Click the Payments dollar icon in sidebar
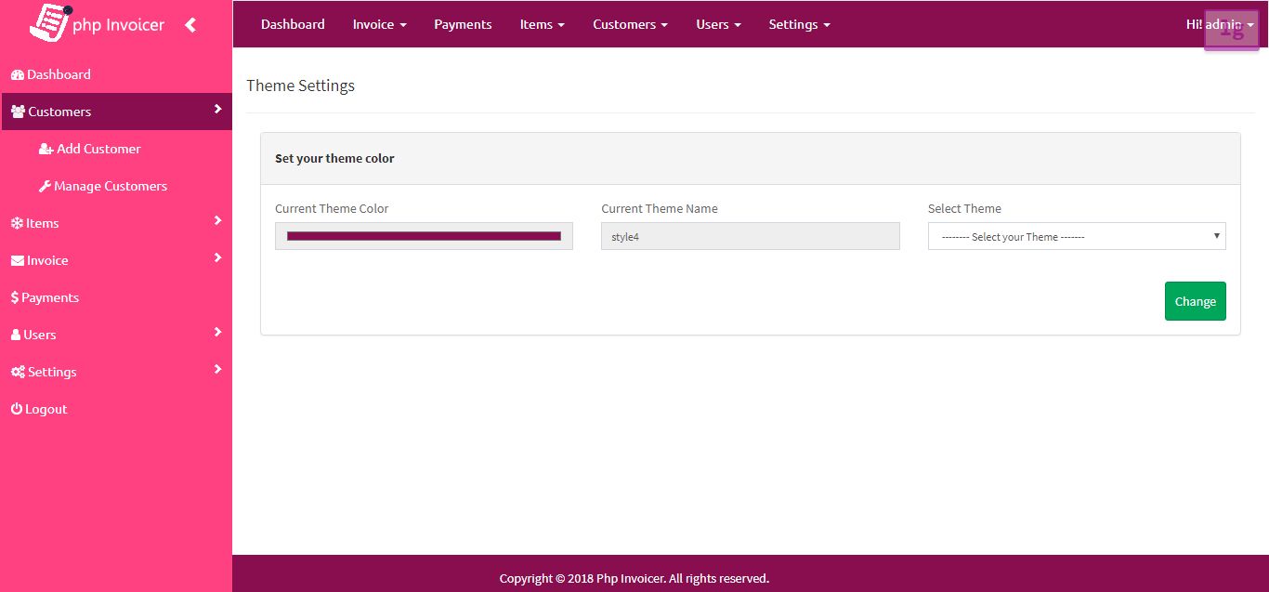Viewport: 1269px width, 592px height. pos(15,297)
